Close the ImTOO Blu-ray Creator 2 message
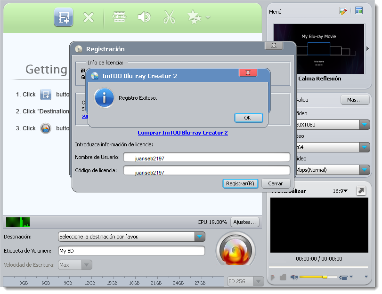This screenshot has width=382, height=294. [248, 72]
